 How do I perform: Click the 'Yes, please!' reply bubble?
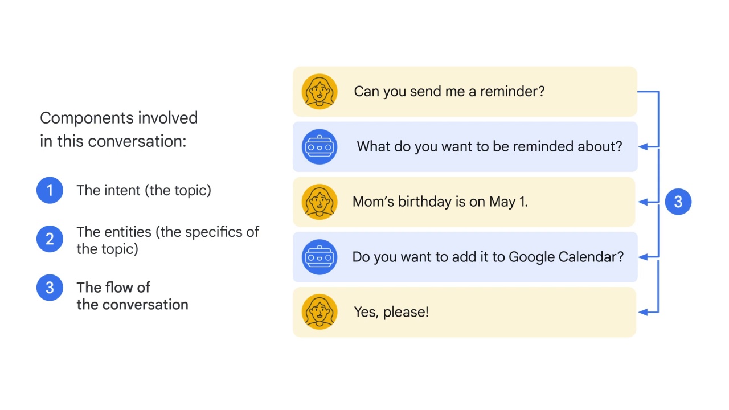[x=465, y=312]
